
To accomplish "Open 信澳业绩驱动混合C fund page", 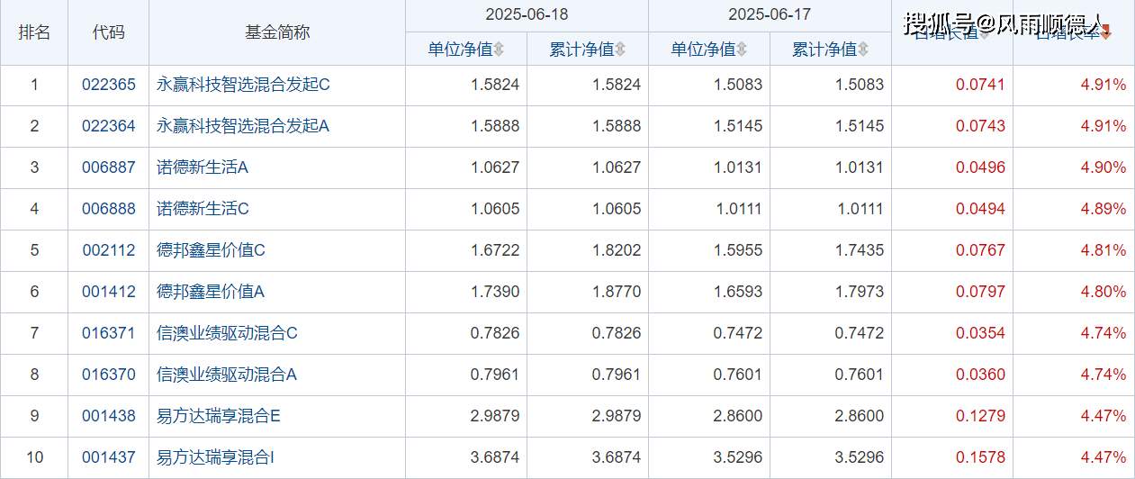I will coord(228,333).
